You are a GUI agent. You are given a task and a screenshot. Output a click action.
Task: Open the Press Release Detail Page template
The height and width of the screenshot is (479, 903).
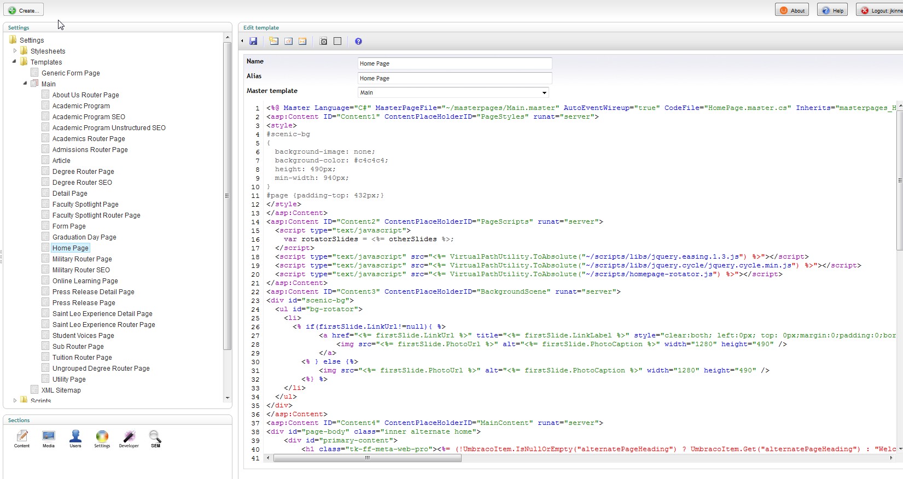coord(93,291)
